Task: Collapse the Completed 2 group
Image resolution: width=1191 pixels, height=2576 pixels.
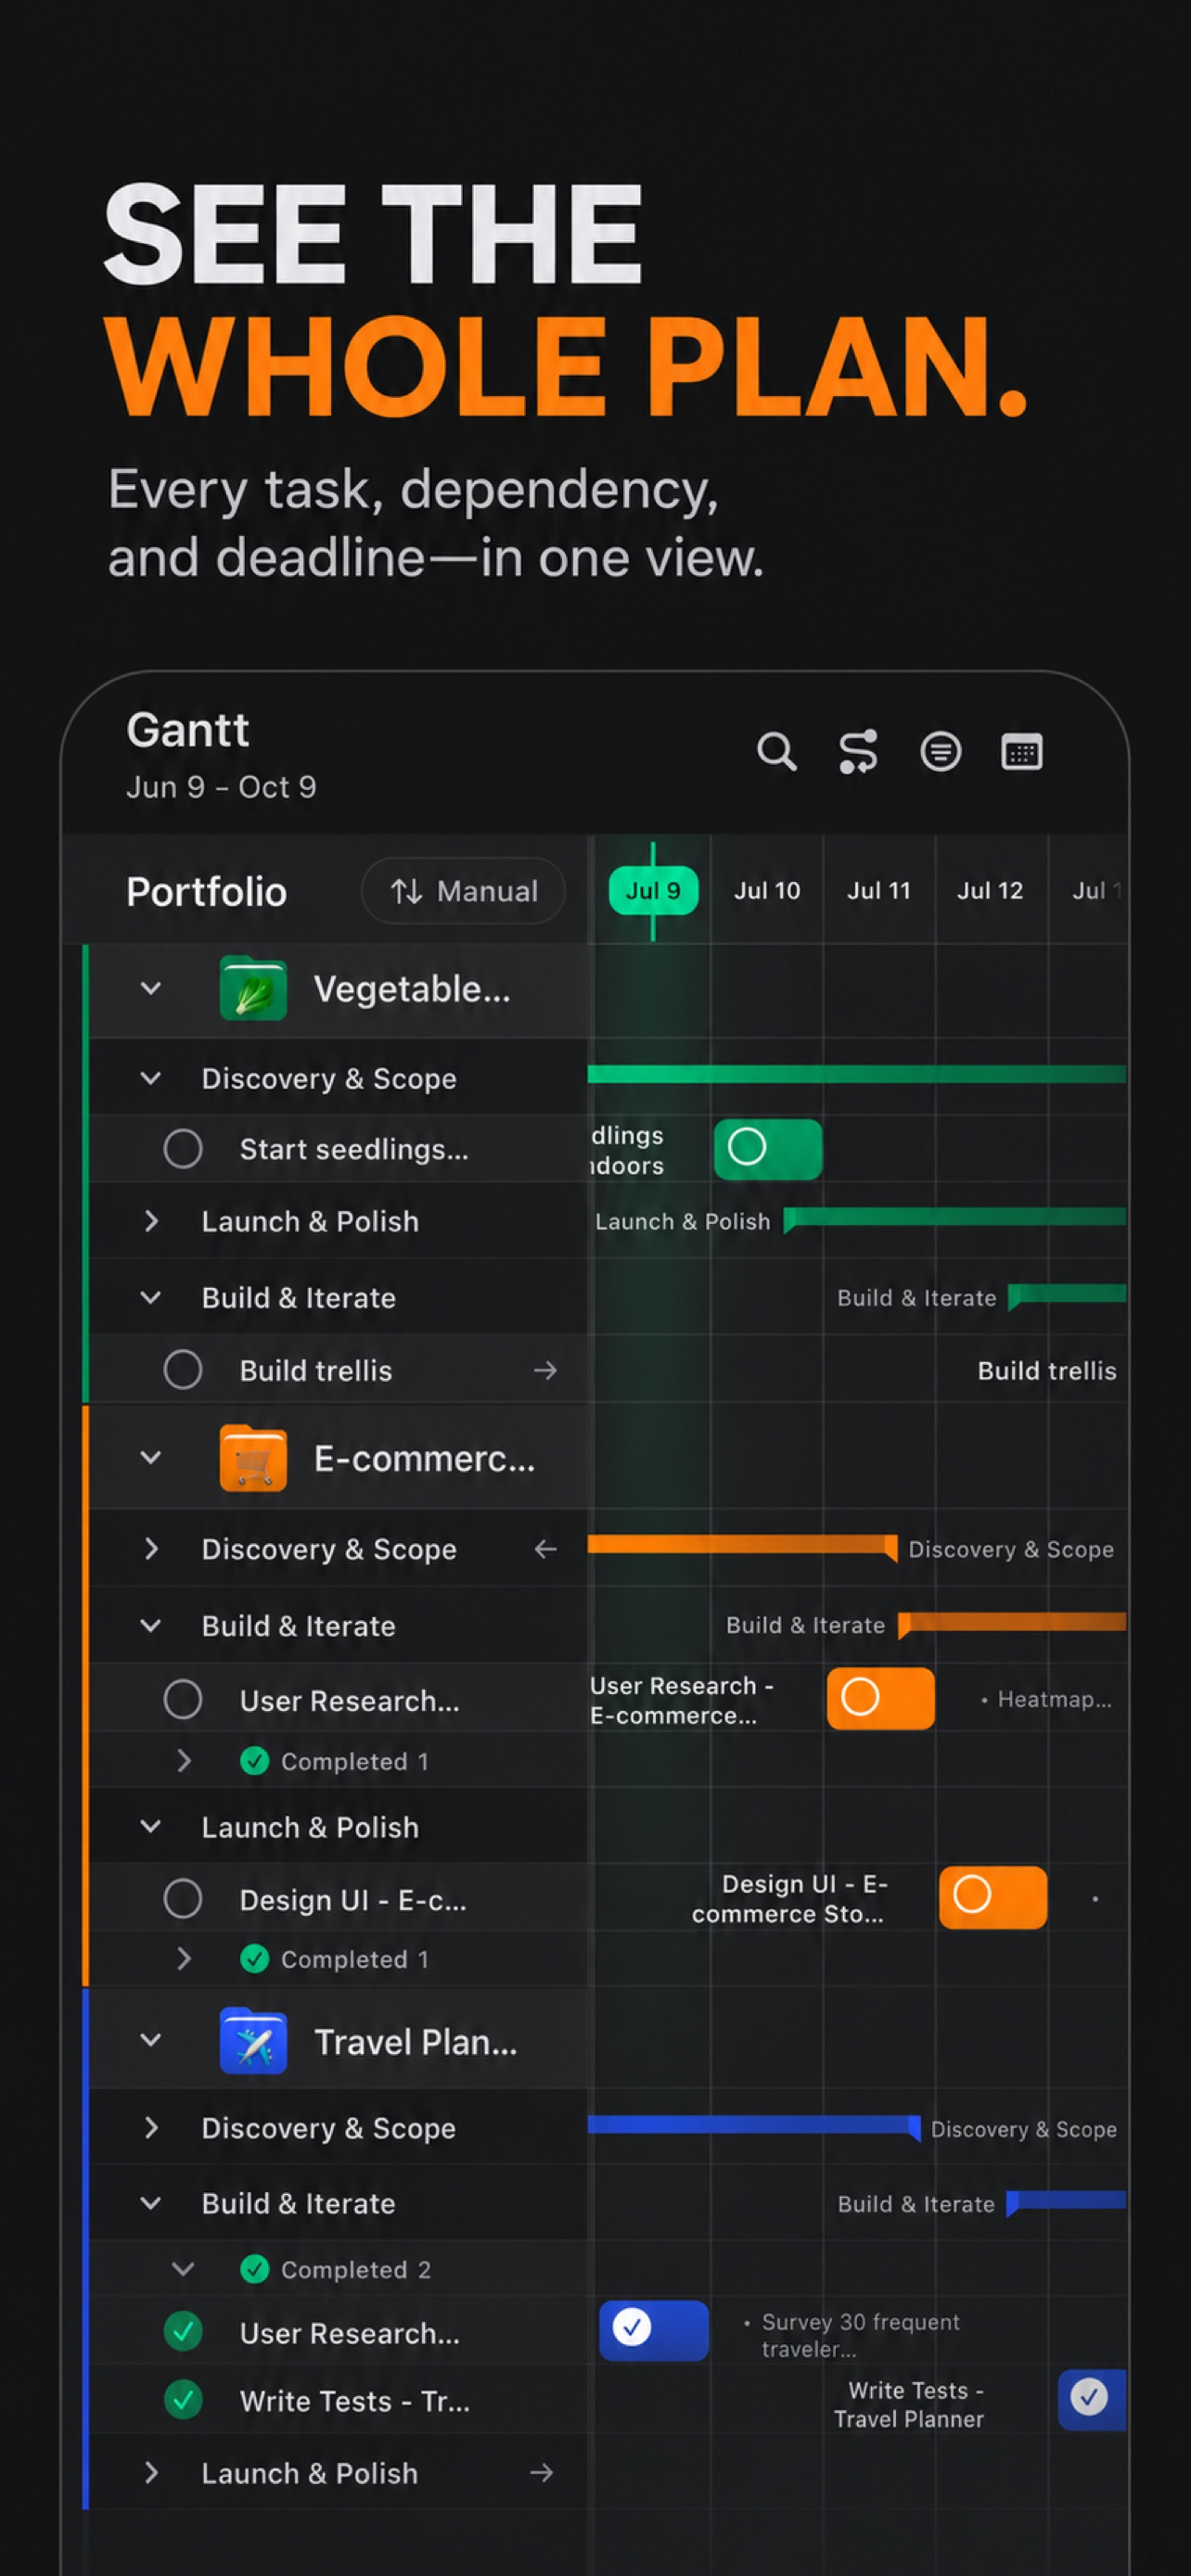Action: [183, 2269]
